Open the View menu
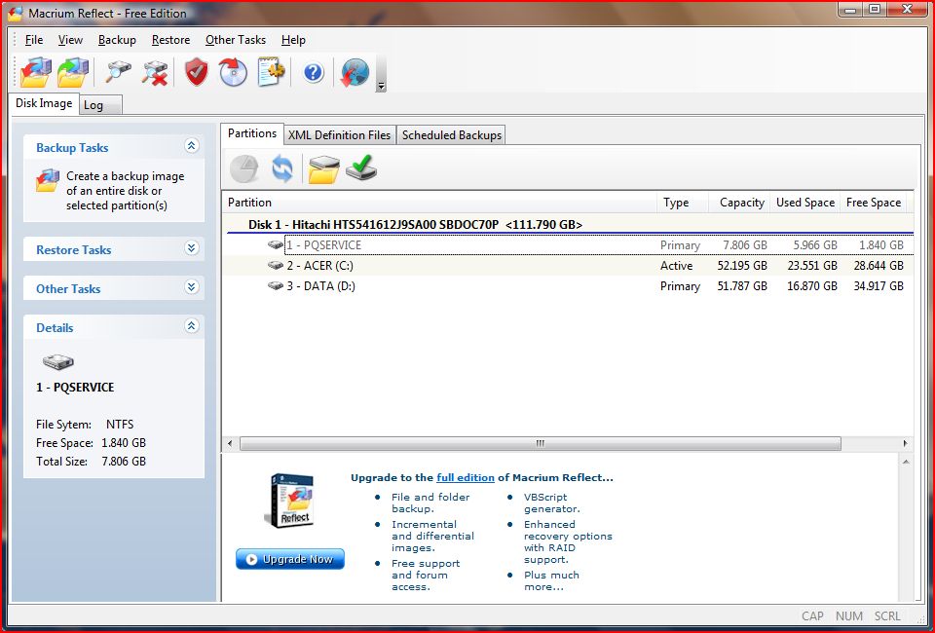The image size is (935, 633). pos(70,40)
